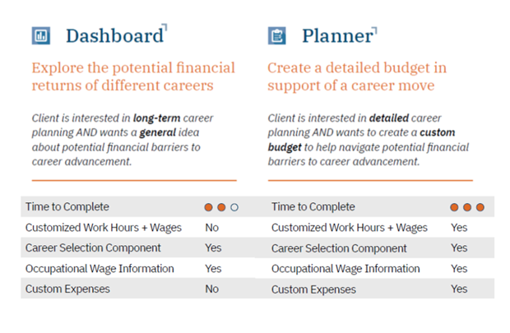The image size is (510, 333).
Task: Select Occupational Wage Information row under Planner
Action: [345, 269]
